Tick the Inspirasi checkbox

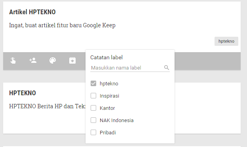pos(93,96)
